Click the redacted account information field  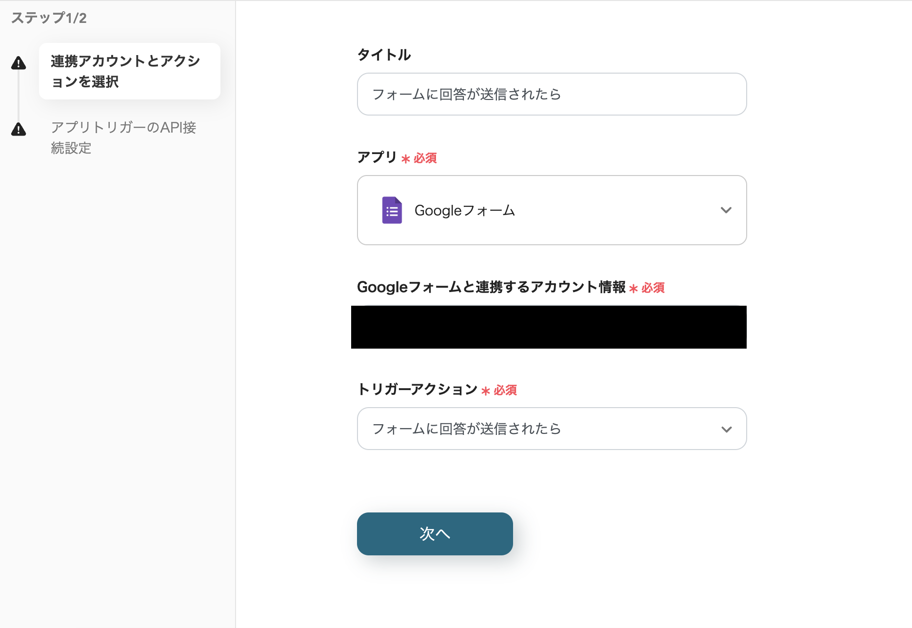tap(549, 327)
